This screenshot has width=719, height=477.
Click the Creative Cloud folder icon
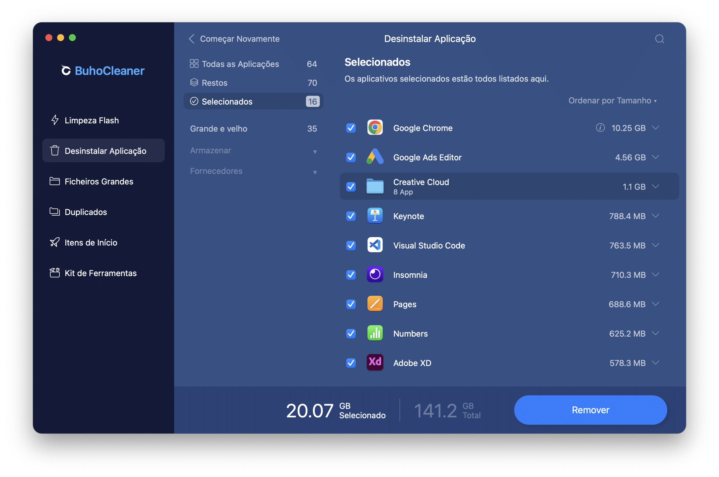point(375,186)
